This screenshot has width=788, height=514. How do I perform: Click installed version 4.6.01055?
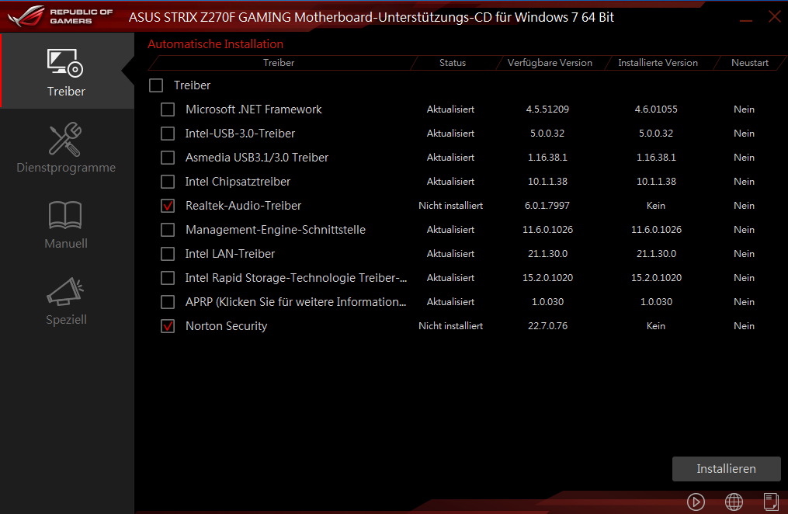656,109
